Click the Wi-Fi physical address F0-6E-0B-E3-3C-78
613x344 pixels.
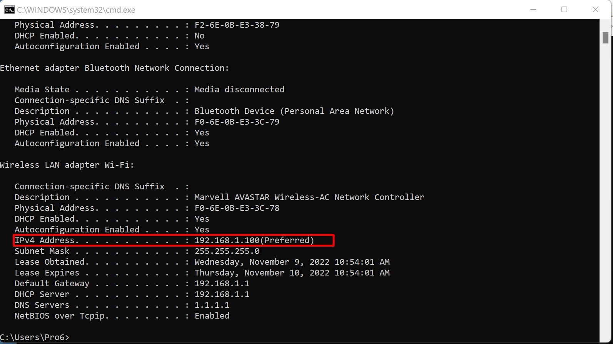(x=237, y=208)
